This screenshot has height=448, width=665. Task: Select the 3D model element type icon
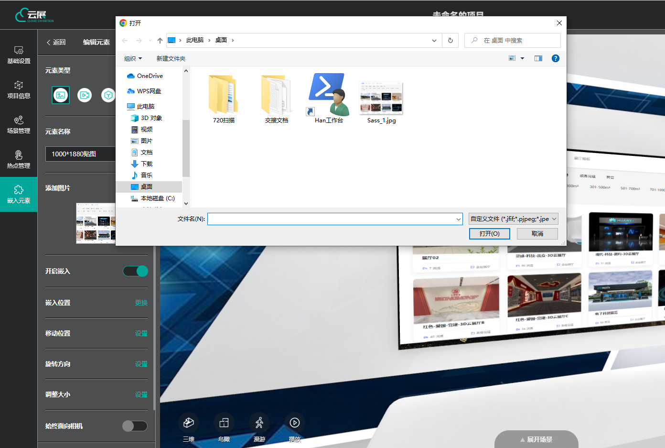click(108, 95)
